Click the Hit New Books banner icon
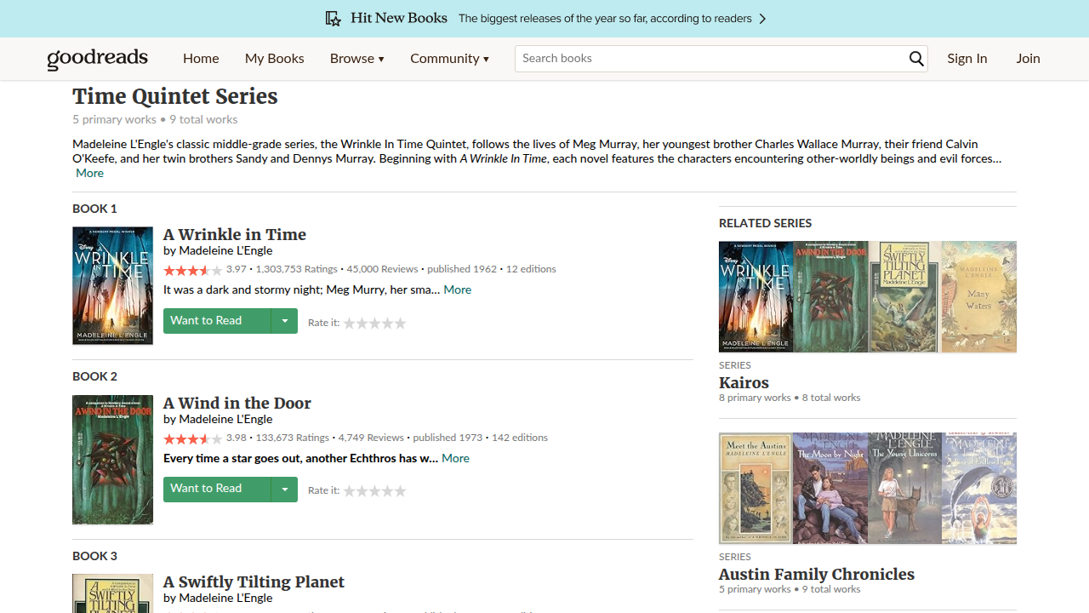 (x=334, y=19)
